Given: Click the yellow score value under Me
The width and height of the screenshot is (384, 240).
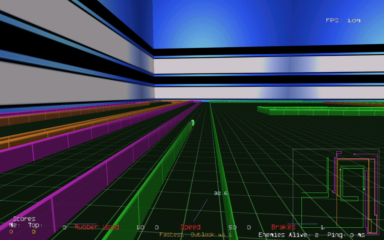Looking at the screenshot, I should click(11, 232).
